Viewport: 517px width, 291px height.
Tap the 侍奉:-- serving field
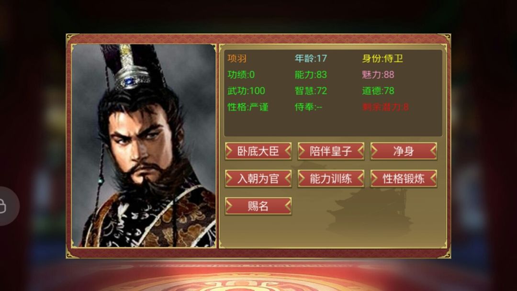[308, 107]
